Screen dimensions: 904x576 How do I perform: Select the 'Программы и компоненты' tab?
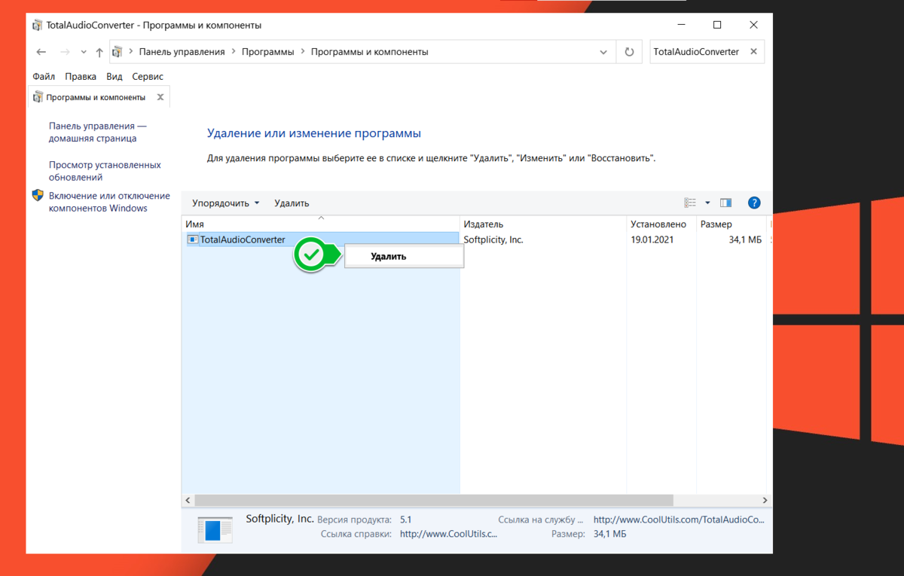point(98,97)
